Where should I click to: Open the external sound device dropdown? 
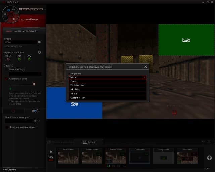click(x=25, y=74)
